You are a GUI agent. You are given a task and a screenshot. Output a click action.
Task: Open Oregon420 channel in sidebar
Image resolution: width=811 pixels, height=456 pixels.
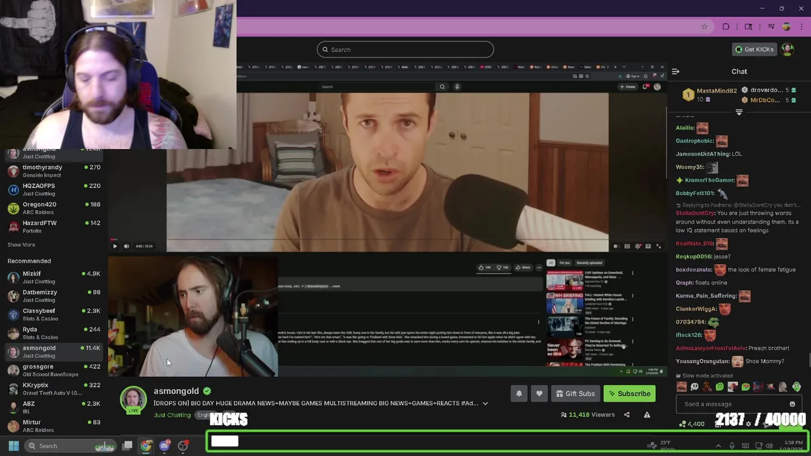click(x=54, y=208)
